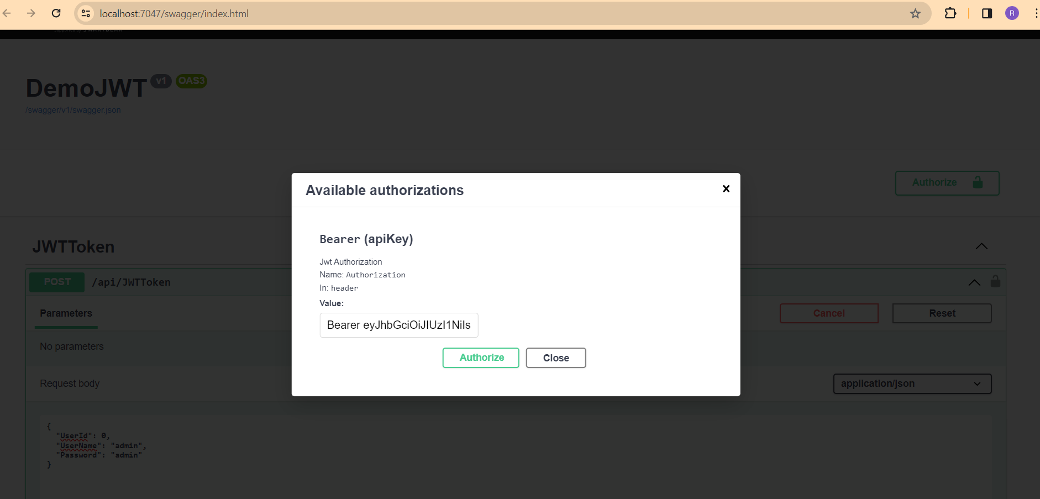Select the Parameters tab label

click(x=66, y=313)
